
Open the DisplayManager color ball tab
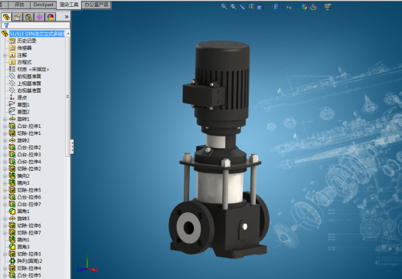51,17
